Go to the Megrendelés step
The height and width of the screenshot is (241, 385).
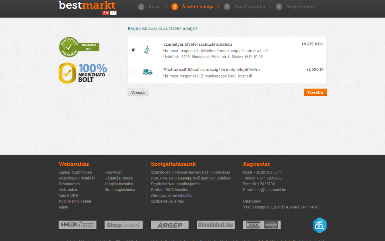[301, 7]
